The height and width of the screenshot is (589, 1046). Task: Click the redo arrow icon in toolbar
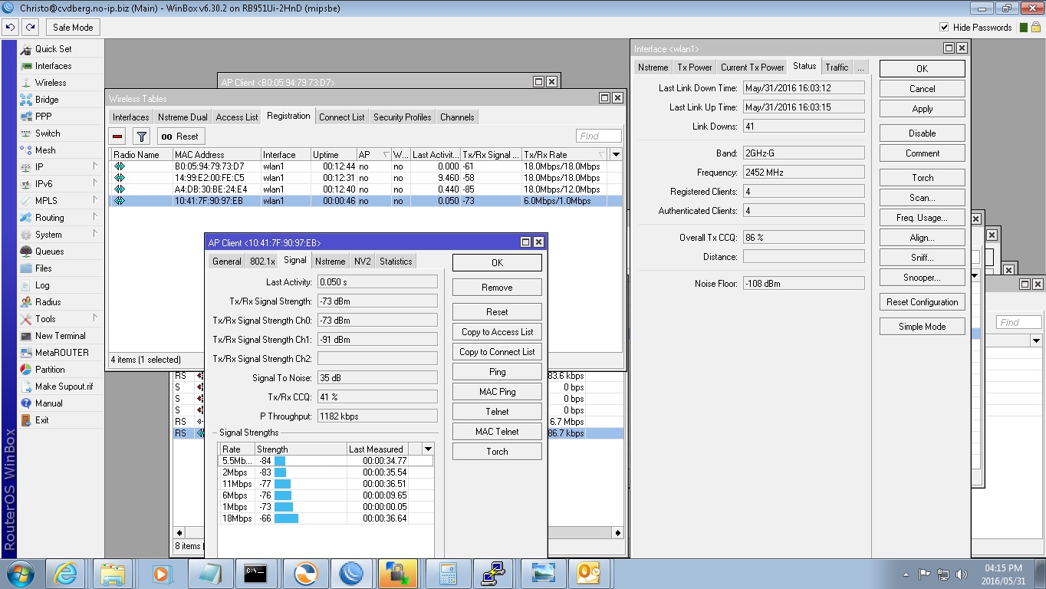click(30, 27)
